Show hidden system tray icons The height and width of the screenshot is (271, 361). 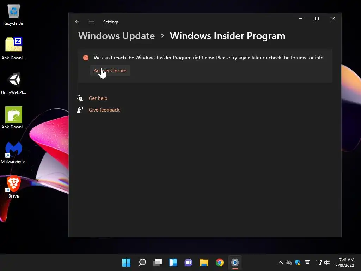click(x=280, y=263)
